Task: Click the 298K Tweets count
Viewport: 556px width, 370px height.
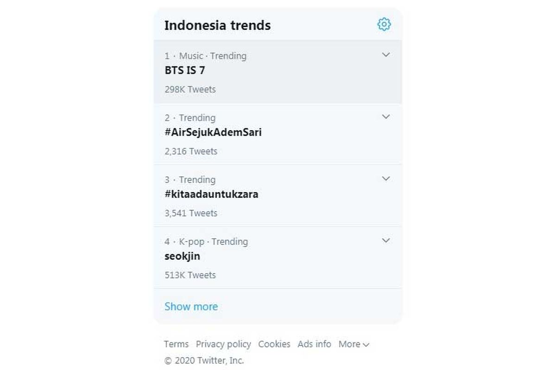Action: click(190, 89)
